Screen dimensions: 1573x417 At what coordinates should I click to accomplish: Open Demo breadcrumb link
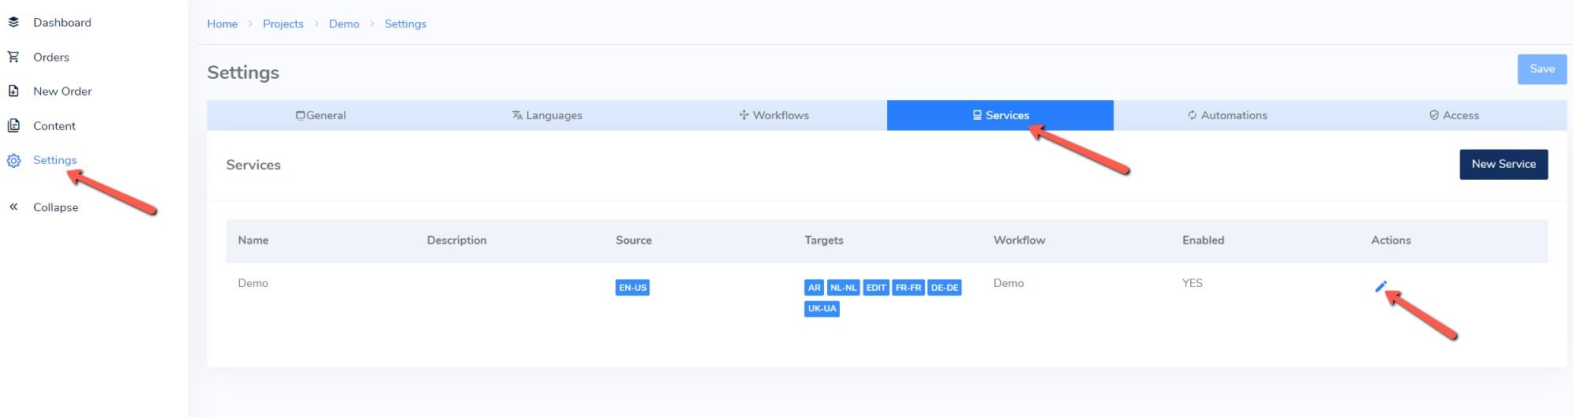pyautogui.click(x=344, y=24)
